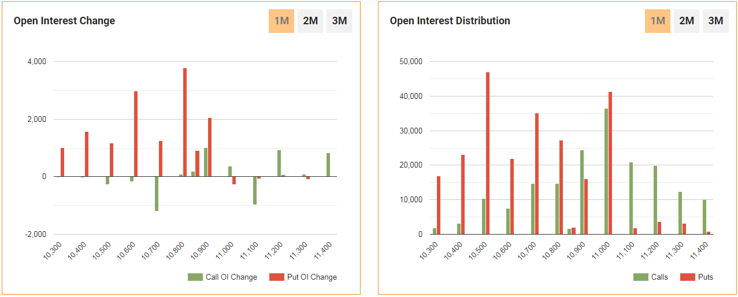Click the red Put OI Change legend swatch

pyautogui.click(x=277, y=277)
